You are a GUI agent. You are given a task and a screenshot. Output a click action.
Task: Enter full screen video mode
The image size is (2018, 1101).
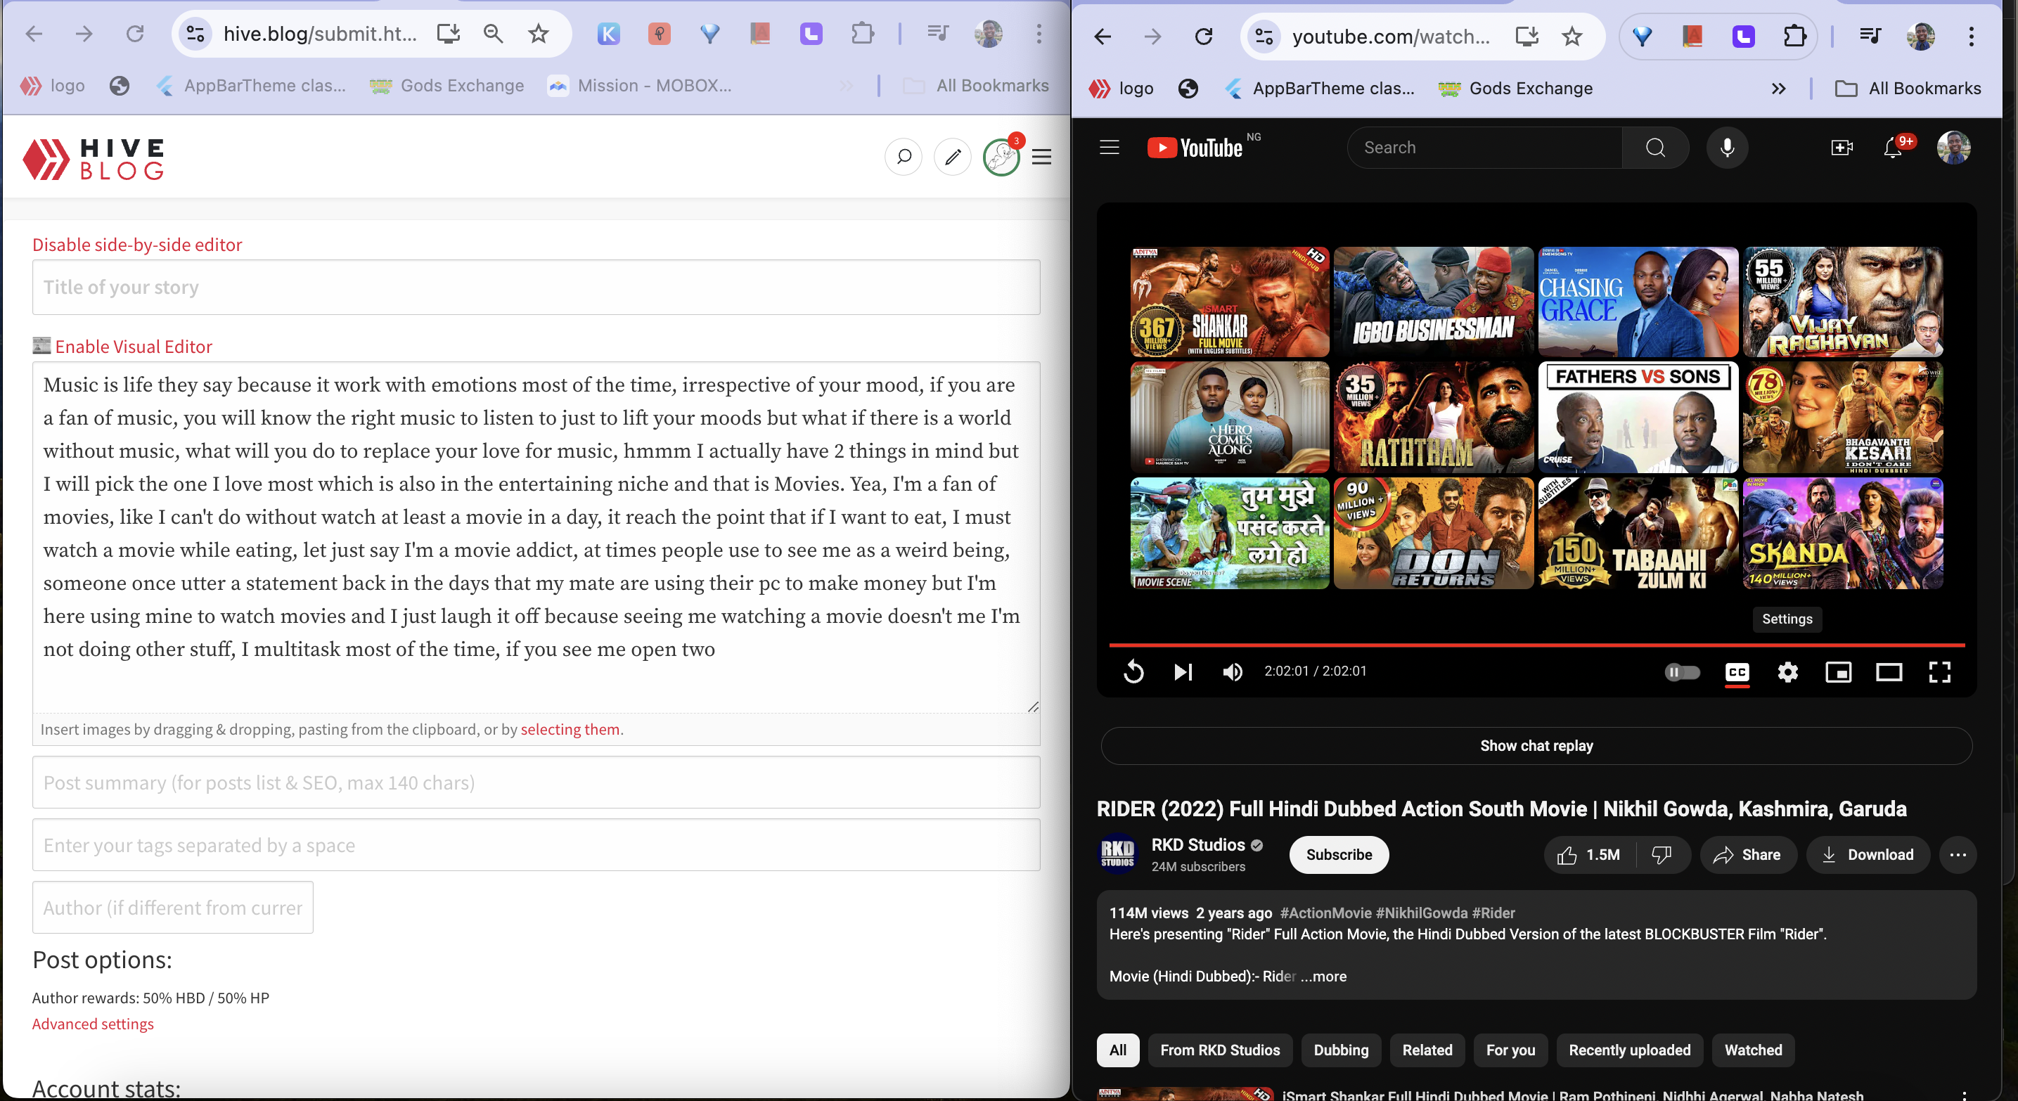pos(1940,672)
